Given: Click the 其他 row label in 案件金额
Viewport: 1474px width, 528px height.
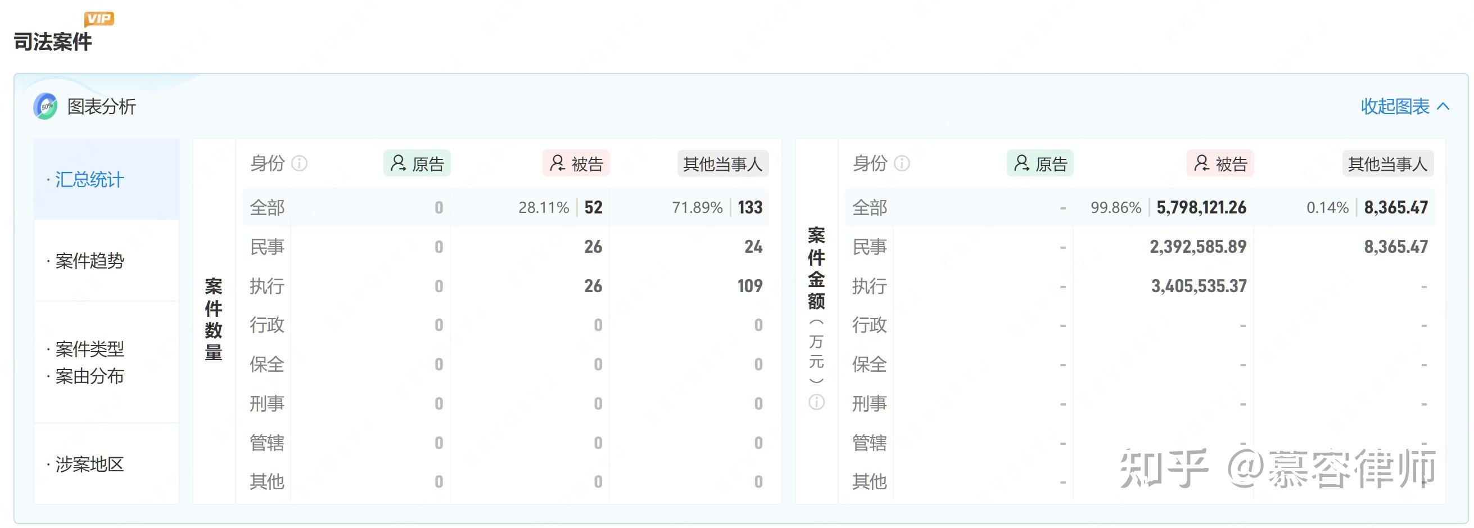Looking at the screenshot, I should click(x=870, y=483).
